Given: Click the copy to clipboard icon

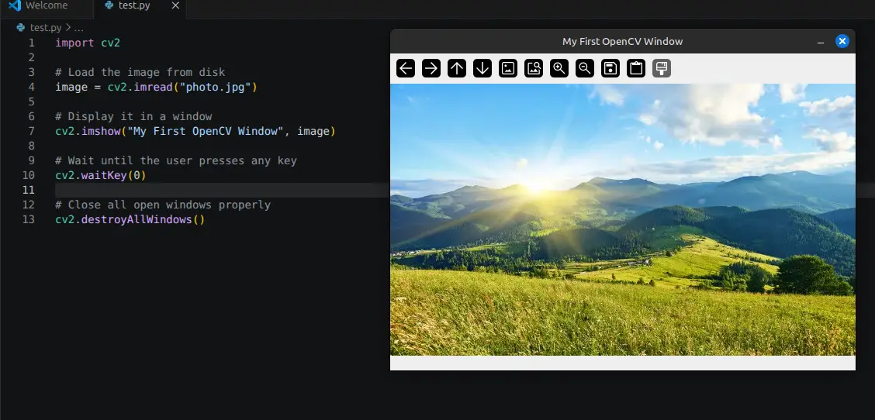Looking at the screenshot, I should 636,68.
